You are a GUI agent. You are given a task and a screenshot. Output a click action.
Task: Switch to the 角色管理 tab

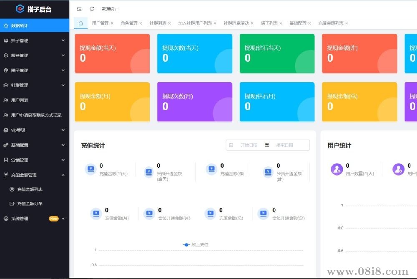[129, 23]
